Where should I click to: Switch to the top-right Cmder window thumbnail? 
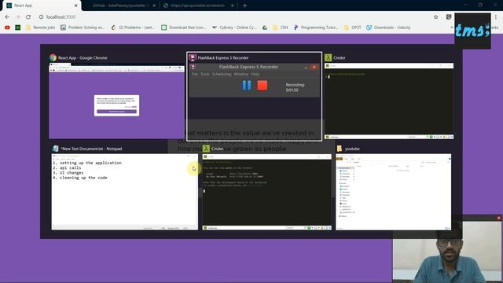coord(389,101)
